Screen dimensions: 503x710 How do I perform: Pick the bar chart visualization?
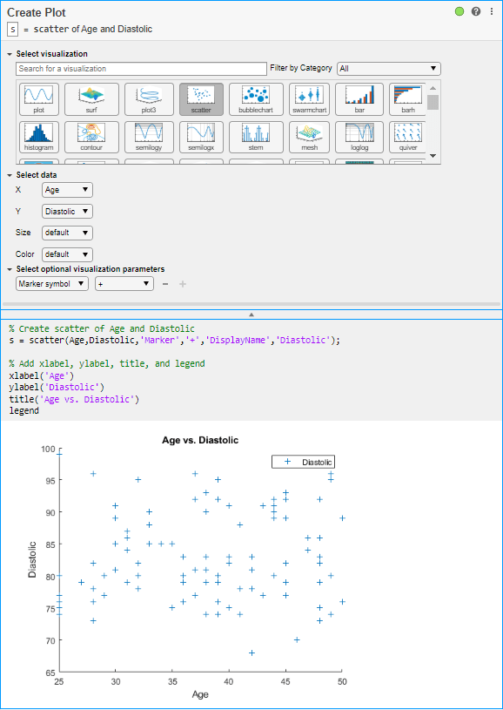359,98
